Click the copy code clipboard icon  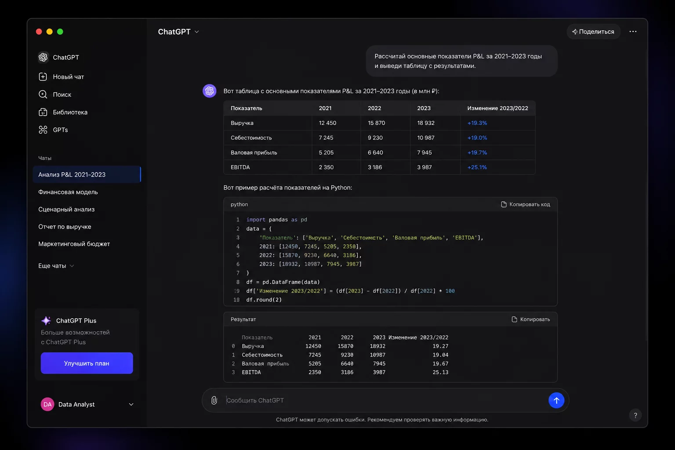coord(504,204)
